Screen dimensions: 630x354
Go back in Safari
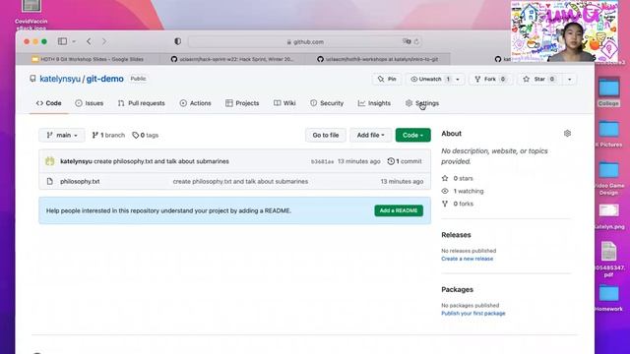tap(89, 41)
